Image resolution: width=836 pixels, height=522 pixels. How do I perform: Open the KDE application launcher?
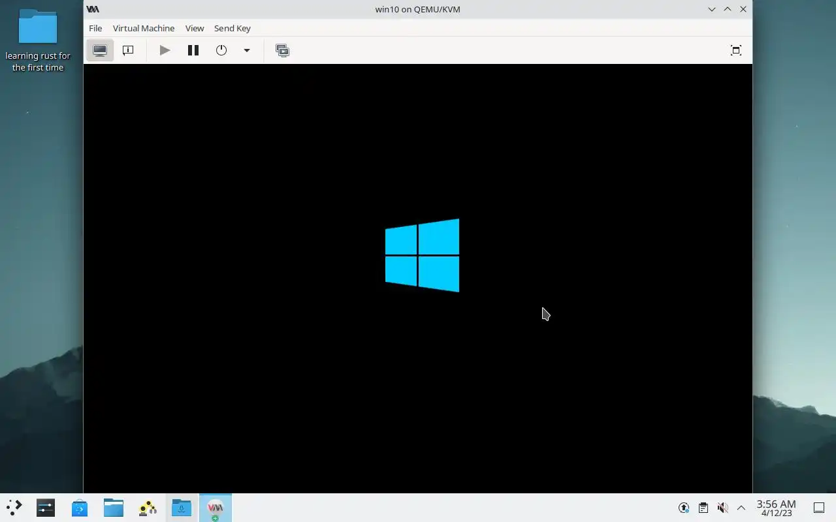click(14, 508)
